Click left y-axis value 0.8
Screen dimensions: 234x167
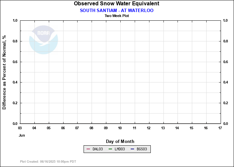pos(15,41)
